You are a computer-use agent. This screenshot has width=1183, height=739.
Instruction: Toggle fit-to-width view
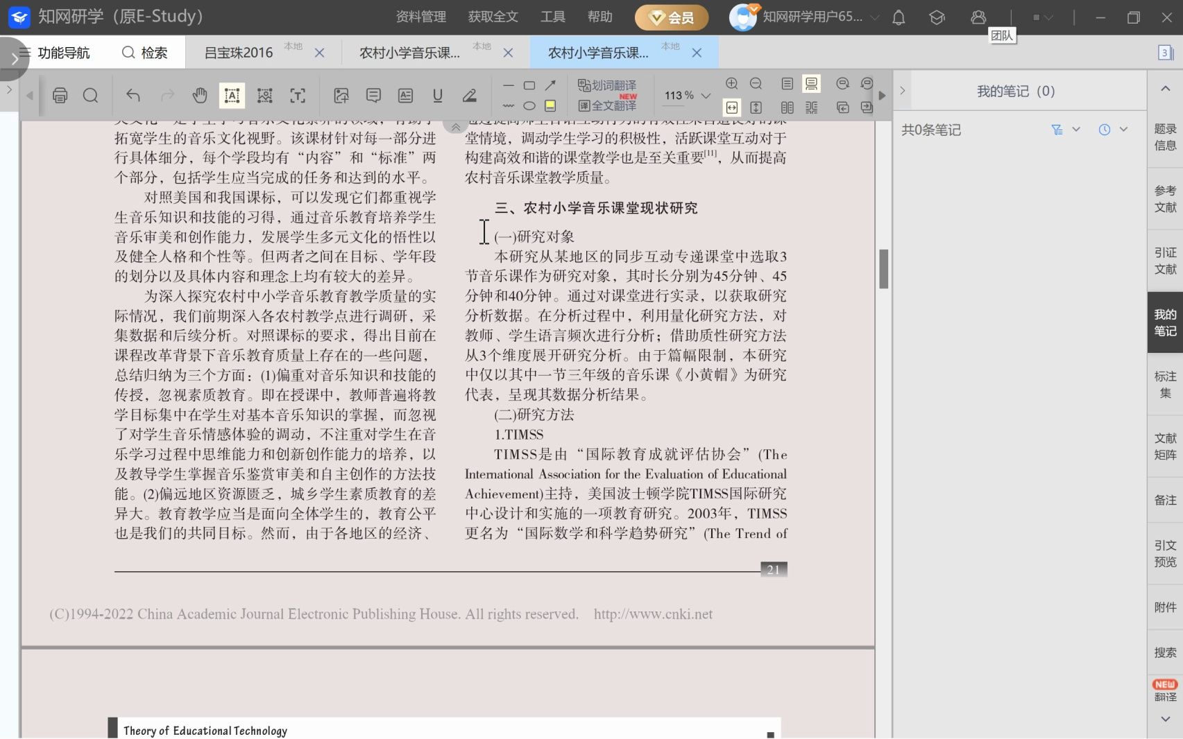(732, 107)
